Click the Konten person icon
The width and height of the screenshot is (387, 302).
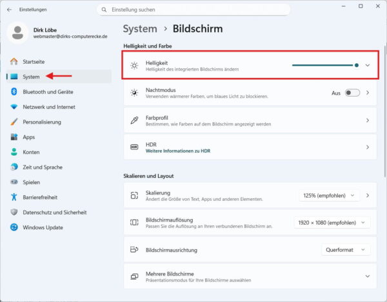click(x=14, y=152)
